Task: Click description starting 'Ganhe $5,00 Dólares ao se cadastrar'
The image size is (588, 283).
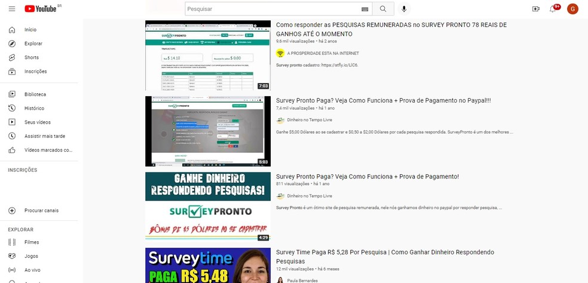Action: tap(394, 132)
